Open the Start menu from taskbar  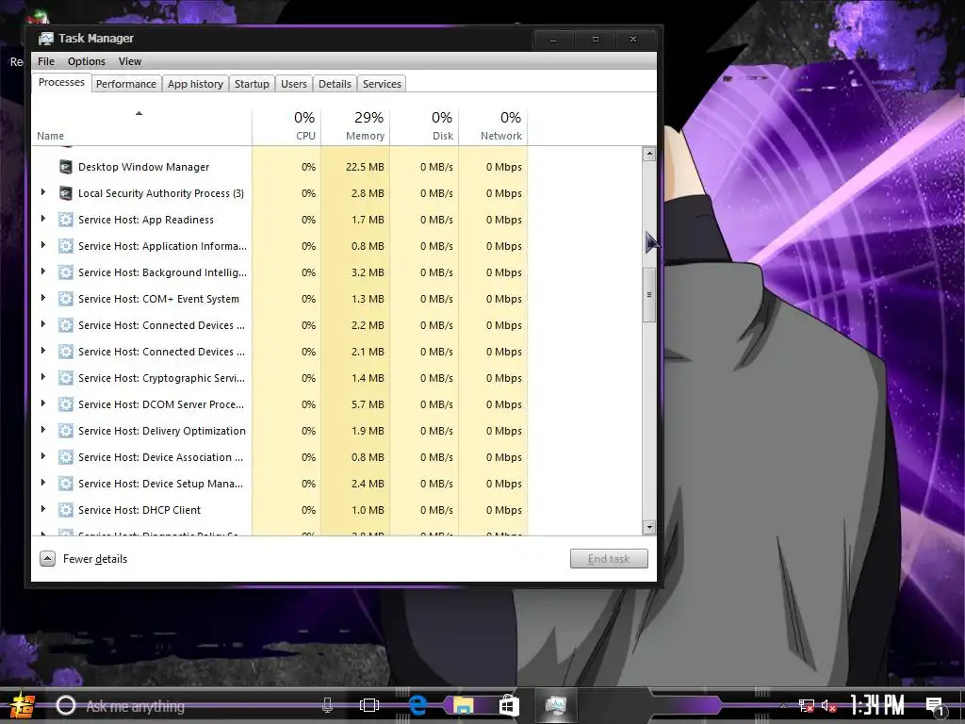tap(22, 705)
